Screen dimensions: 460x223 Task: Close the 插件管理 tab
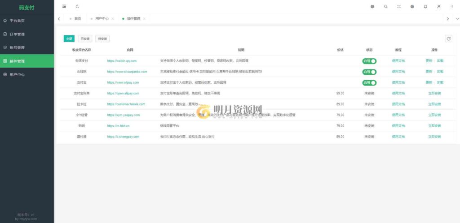click(144, 19)
